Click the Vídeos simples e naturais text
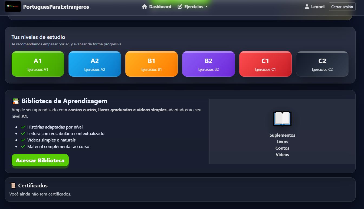This screenshot has height=209, width=364. pos(51,140)
